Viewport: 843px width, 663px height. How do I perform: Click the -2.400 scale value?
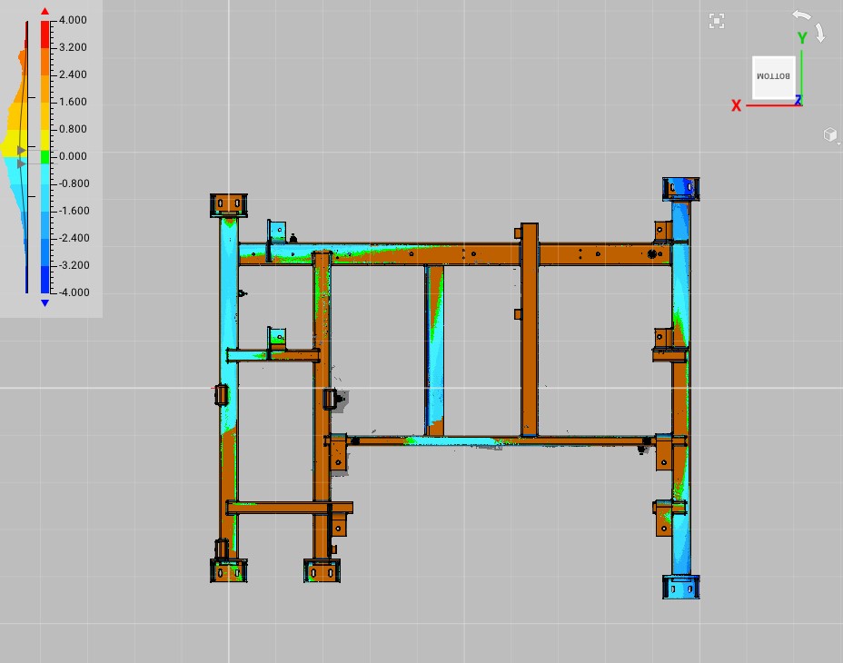click(74, 238)
